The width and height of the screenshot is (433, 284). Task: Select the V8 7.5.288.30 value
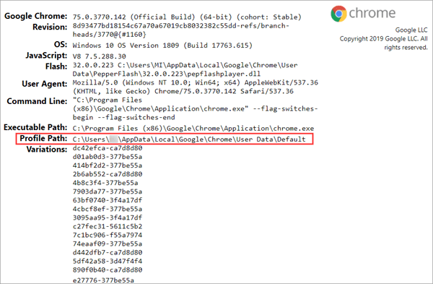tap(99, 56)
